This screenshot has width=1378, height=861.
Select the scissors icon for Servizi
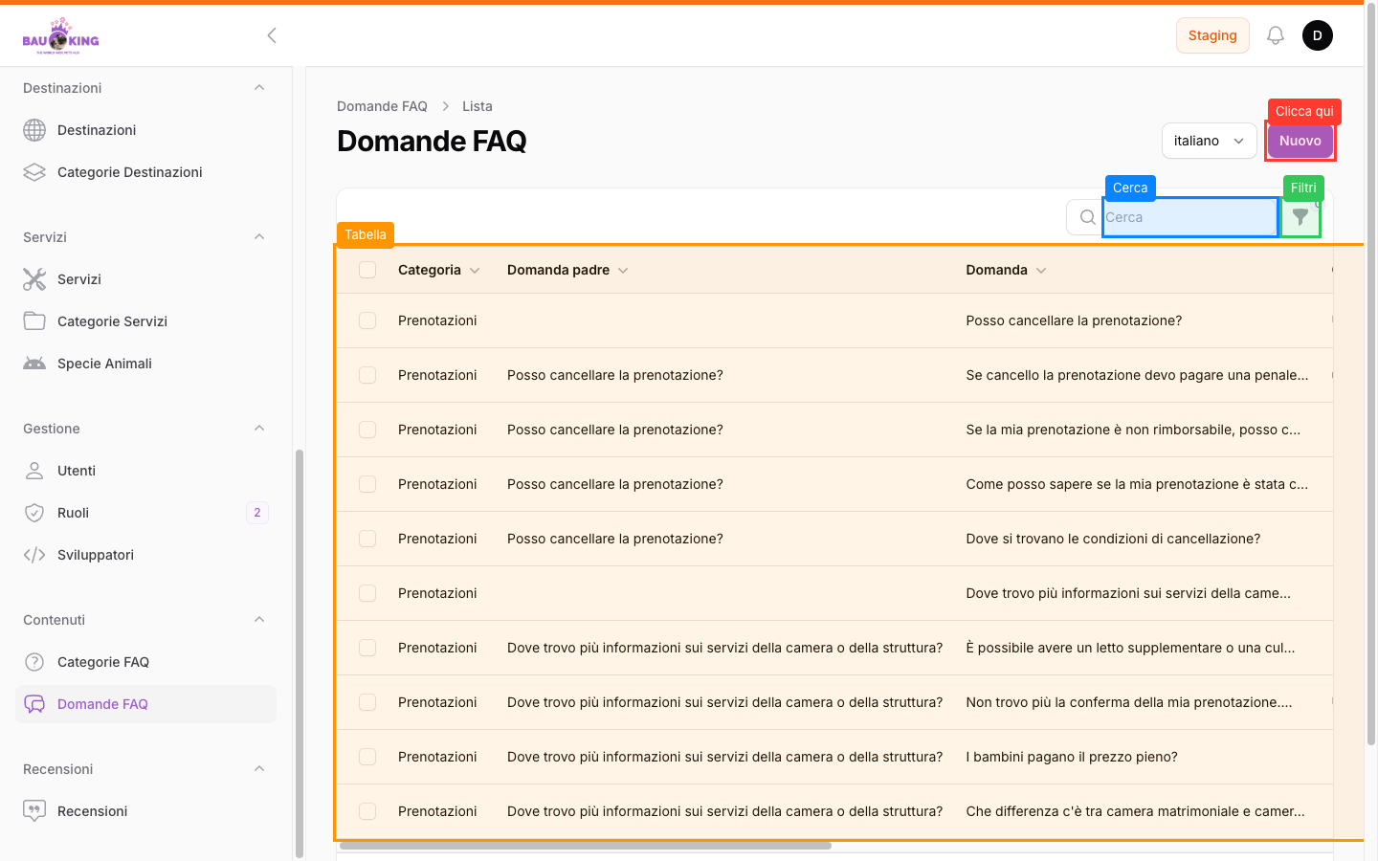point(34,278)
